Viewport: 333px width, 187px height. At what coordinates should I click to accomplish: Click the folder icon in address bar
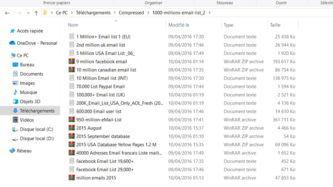[45, 13]
